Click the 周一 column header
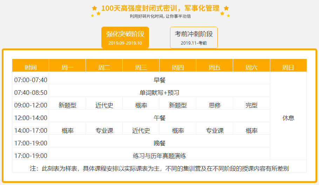 pyautogui.click(x=67, y=67)
